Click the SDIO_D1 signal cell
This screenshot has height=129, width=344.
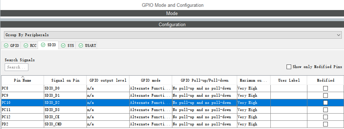(x=65, y=95)
